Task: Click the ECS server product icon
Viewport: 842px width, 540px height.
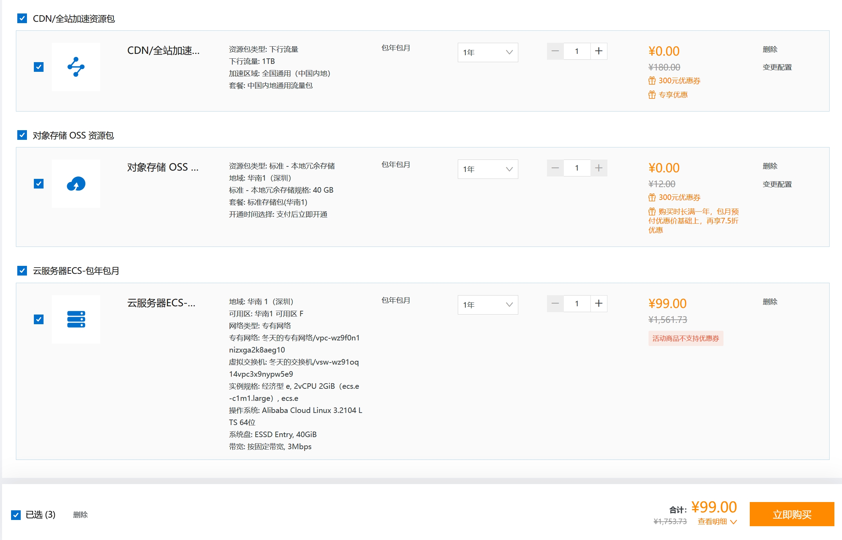Action: pyautogui.click(x=76, y=319)
